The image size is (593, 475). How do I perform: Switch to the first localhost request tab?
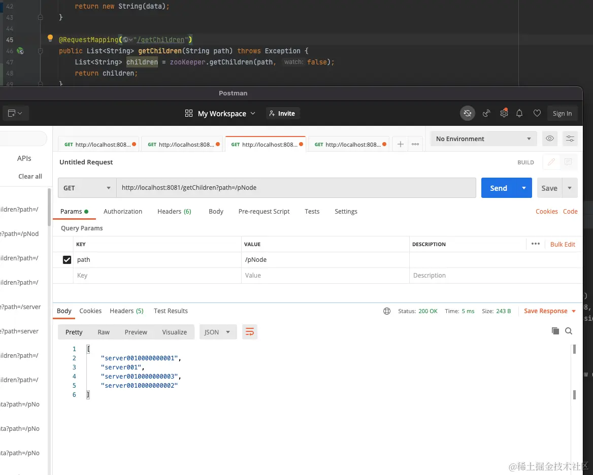tap(98, 144)
